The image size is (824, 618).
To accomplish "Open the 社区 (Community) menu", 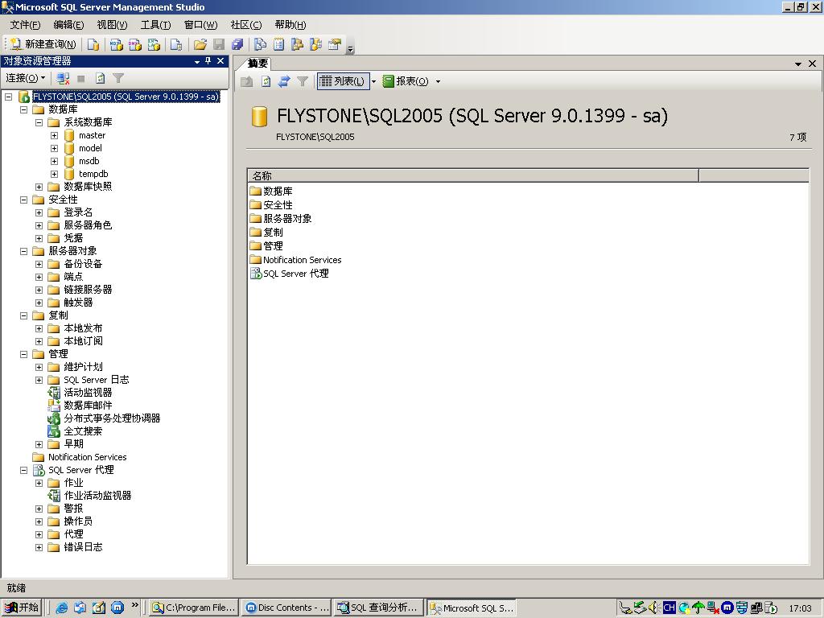I will tap(246, 25).
